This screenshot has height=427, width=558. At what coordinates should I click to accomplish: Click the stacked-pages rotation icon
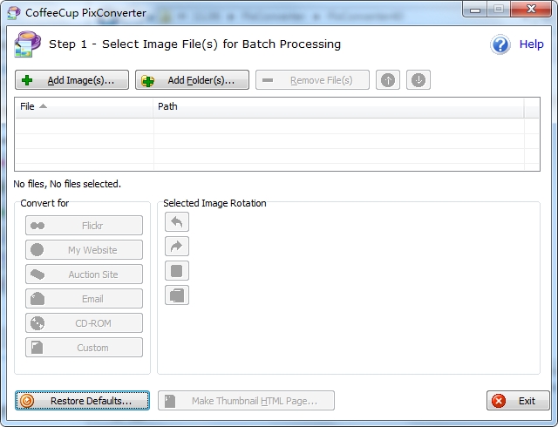coord(177,295)
